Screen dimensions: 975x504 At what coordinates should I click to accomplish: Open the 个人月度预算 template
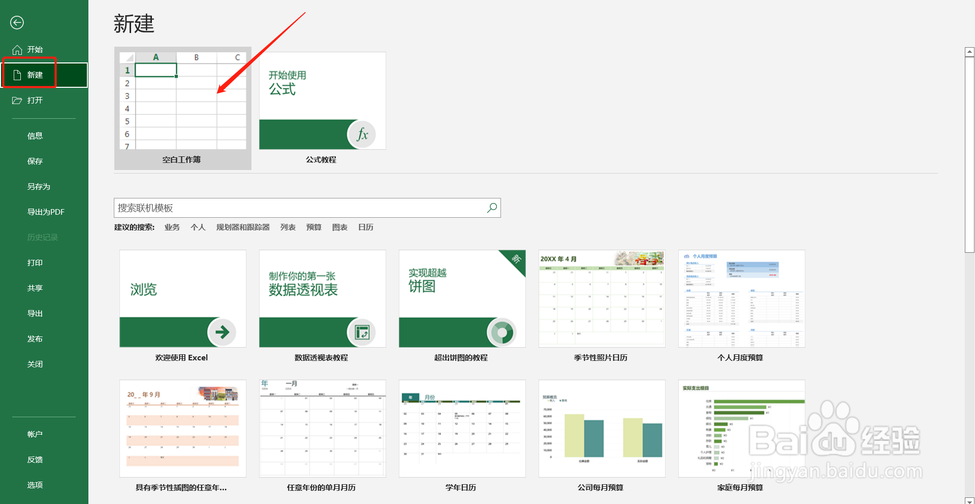coord(741,306)
